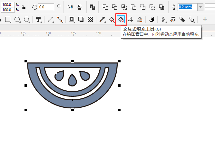The height and width of the screenshot is (146, 215).
Task: Select the Rectangle tool
Action: click(8, 19)
